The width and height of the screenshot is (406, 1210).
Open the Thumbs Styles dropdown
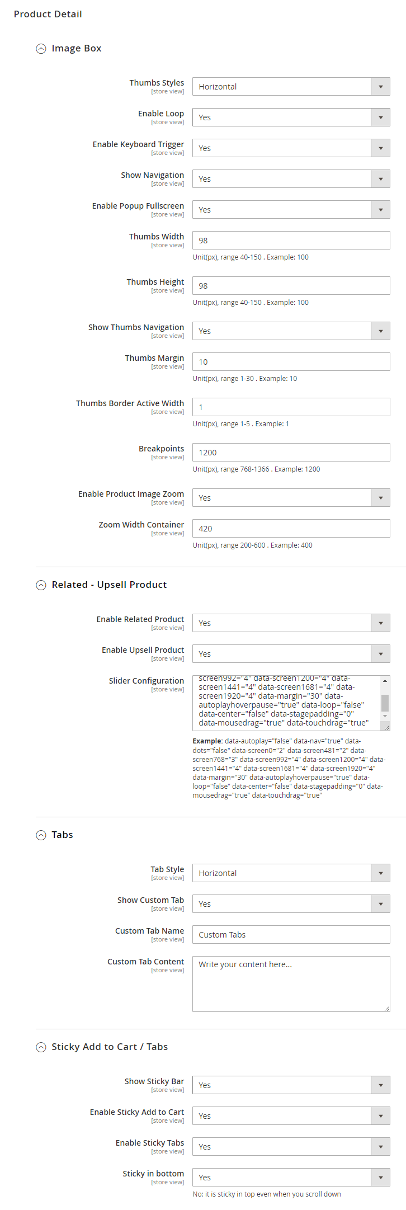tap(291, 87)
